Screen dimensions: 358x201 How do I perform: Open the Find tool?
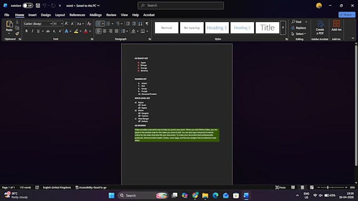click(296, 22)
